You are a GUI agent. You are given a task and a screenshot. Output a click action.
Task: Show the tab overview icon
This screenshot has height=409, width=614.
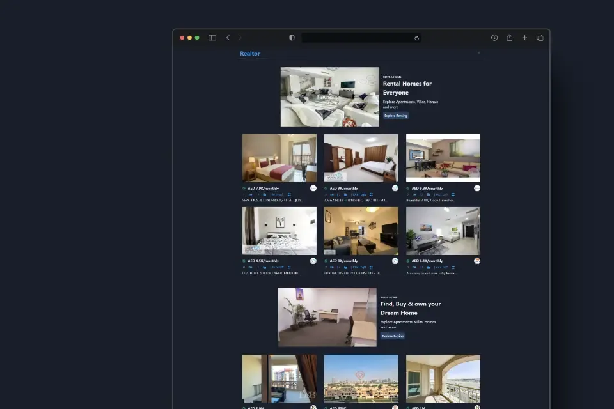[540, 38]
